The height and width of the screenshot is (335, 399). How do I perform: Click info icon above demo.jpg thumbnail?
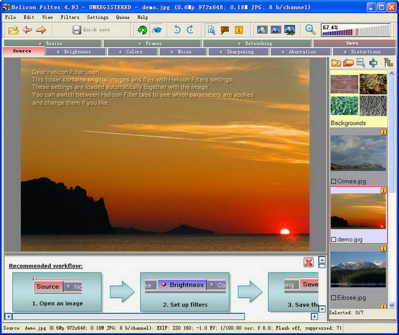pyautogui.click(x=383, y=190)
